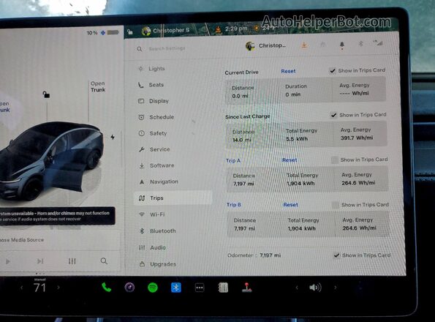435x322 pixels.
Task: Reset the Current Drive trip
Action: pyautogui.click(x=288, y=71)
